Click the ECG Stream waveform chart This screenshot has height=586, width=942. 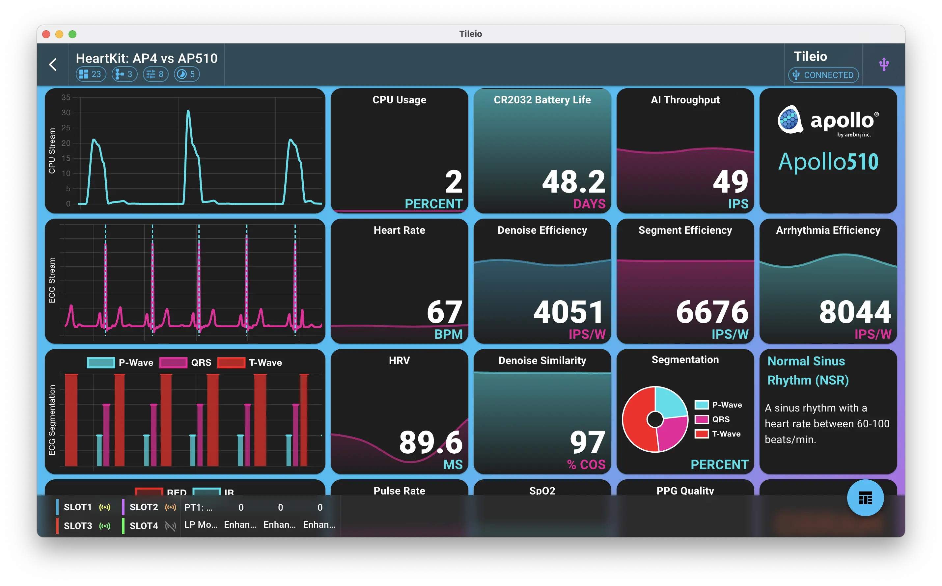(x=185, y=281)
